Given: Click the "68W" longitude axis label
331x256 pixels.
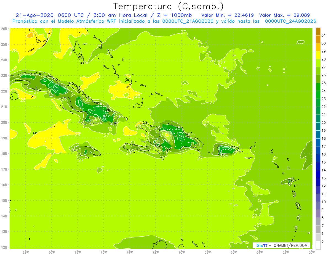Looking at the screenshot, I should coord(207,252).
